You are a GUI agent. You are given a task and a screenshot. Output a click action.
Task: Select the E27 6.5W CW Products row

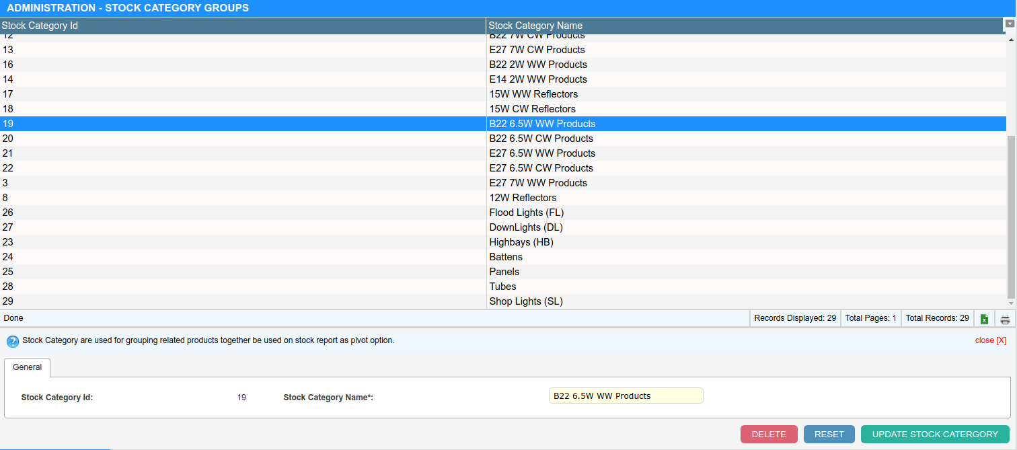click(x=541, y=168)
